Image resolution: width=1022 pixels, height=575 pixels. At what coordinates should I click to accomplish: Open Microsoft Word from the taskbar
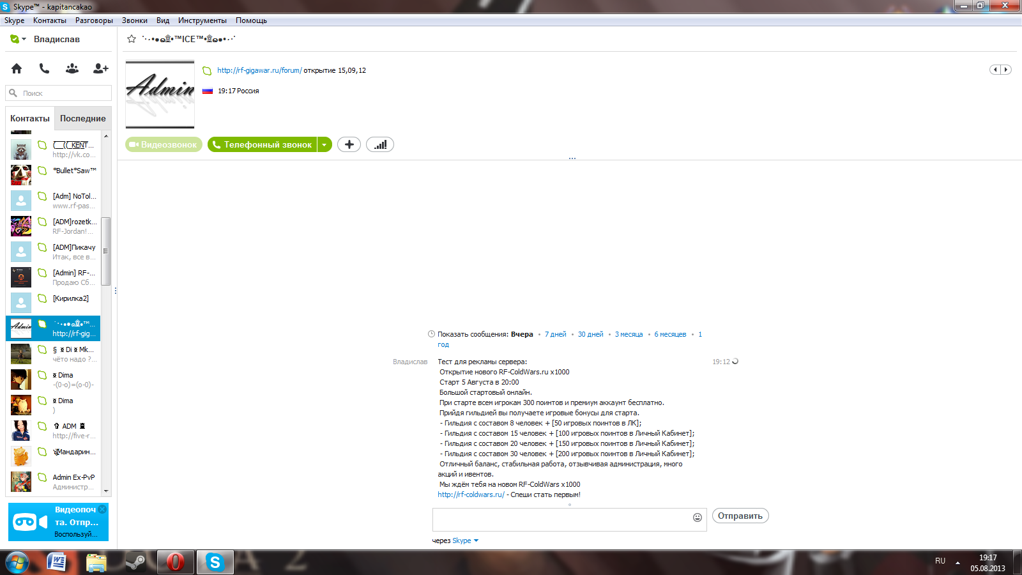coord(57,562)
